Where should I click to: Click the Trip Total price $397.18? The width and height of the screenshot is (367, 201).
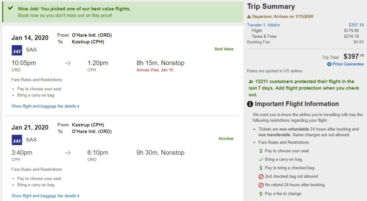[x=353, y=56]
